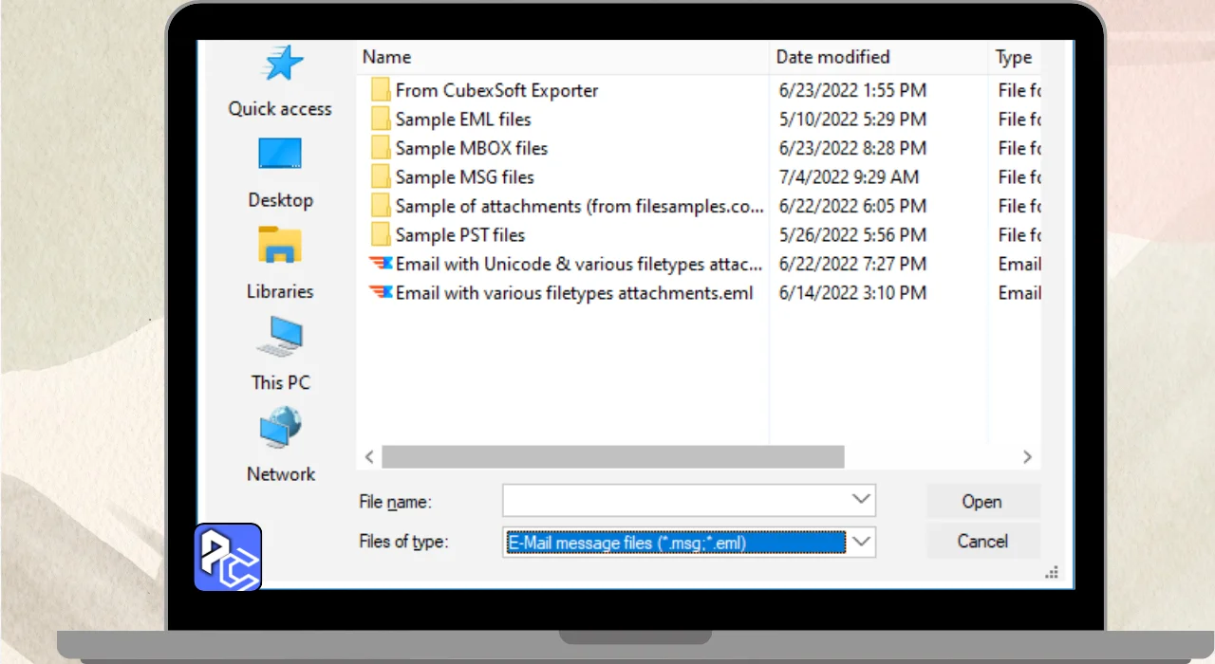Viewport: 1215px width, 664px height.
Task: Sort by Date modified column header
Action: 832,57
